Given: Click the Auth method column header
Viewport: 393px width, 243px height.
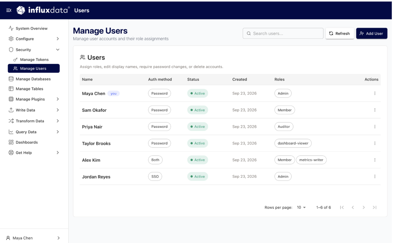Looking at the screenshot, I should point(160,79).
